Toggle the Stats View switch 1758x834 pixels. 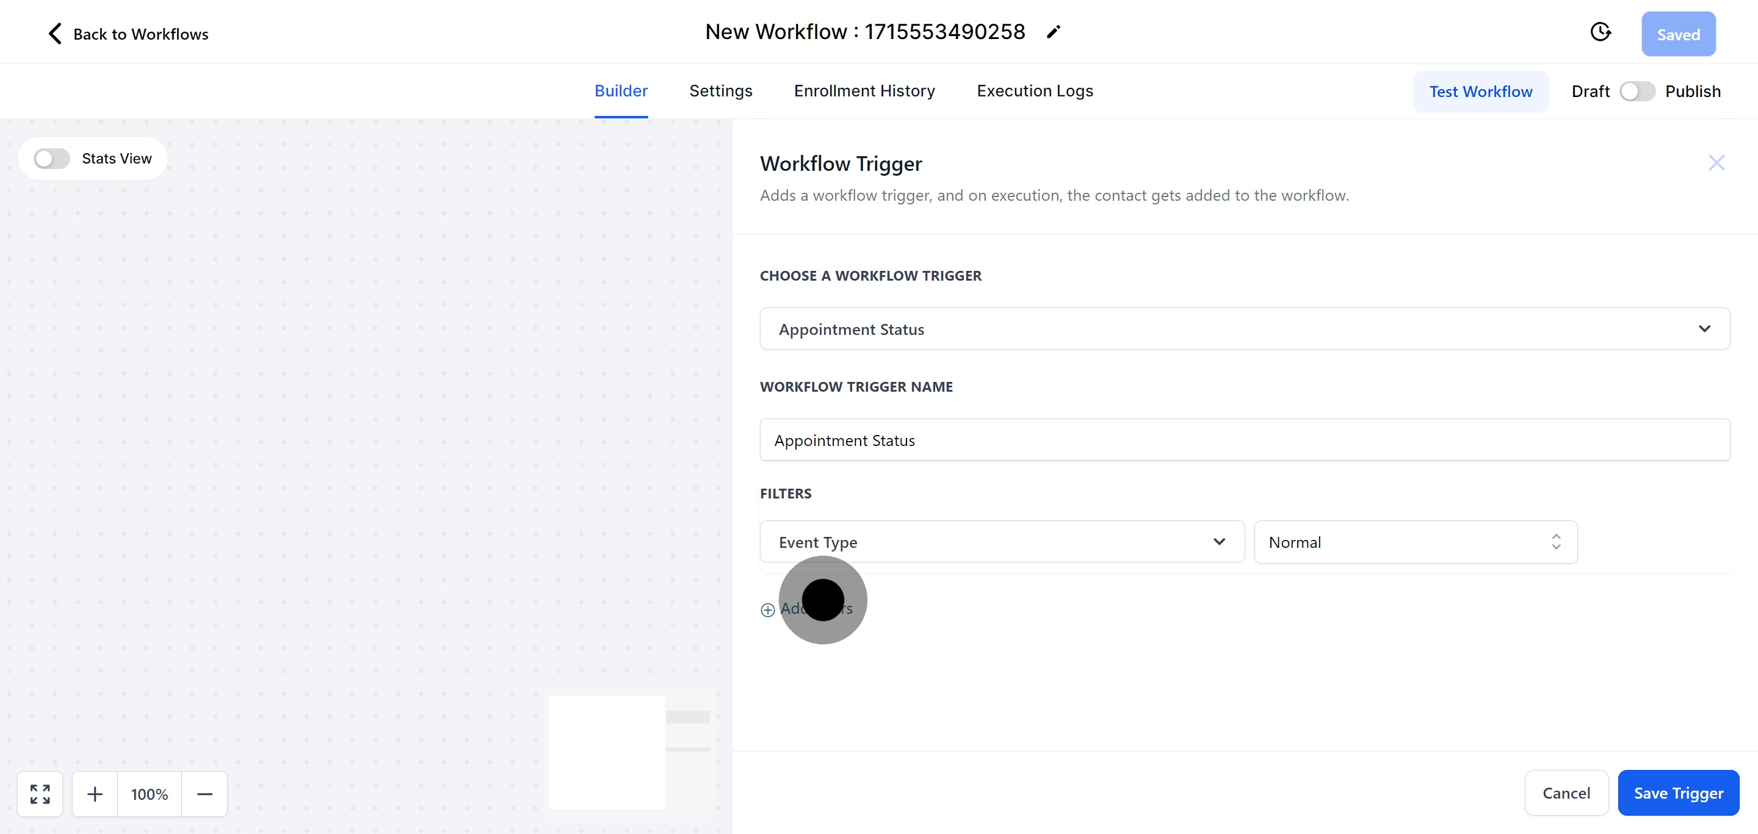point(52,158)
